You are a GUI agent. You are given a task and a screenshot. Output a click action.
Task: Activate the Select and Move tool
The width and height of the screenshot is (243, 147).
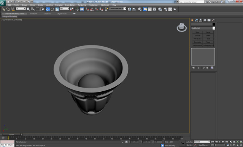48,9
